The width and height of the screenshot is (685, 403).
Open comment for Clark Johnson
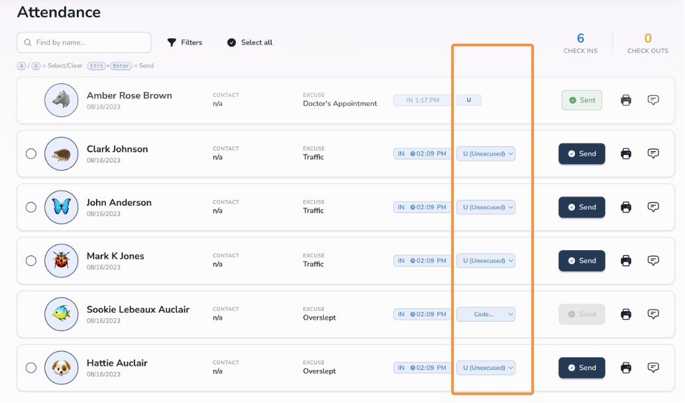(653, 154)
